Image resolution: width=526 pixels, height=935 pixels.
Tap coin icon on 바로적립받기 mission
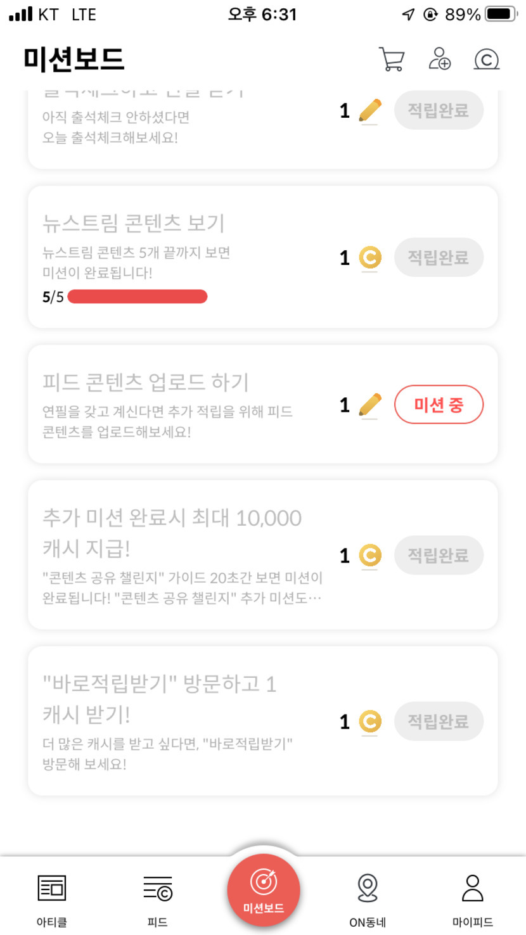(x=370, y=722)
